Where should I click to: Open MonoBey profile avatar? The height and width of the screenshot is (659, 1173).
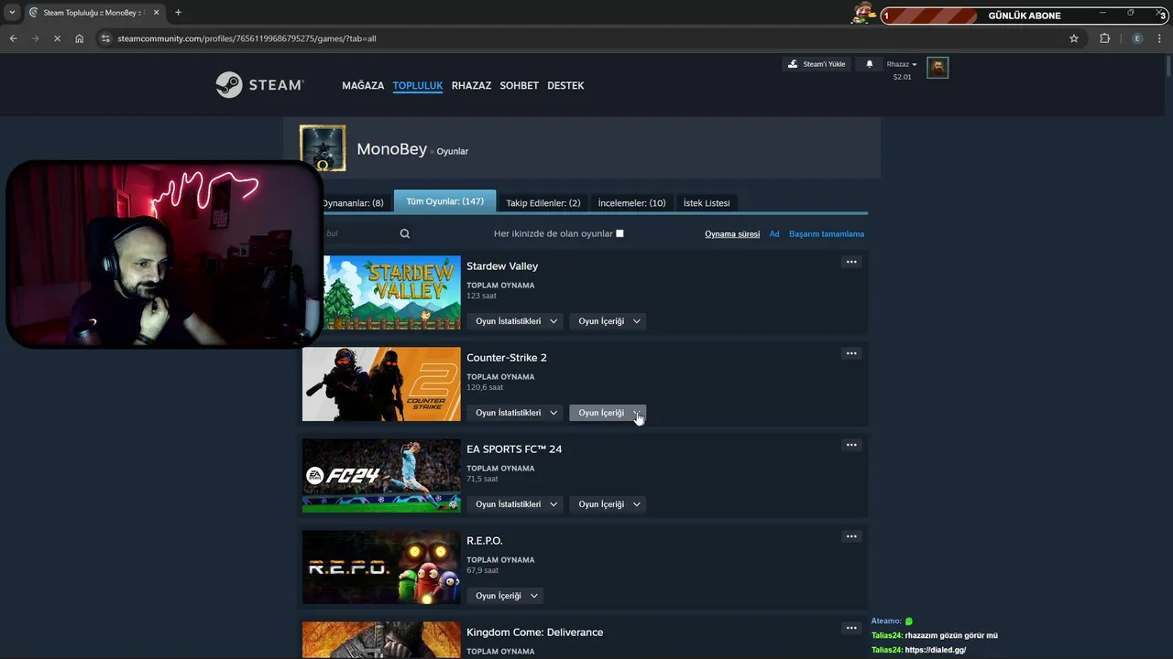pyautogui.click(x=323, y=148)
